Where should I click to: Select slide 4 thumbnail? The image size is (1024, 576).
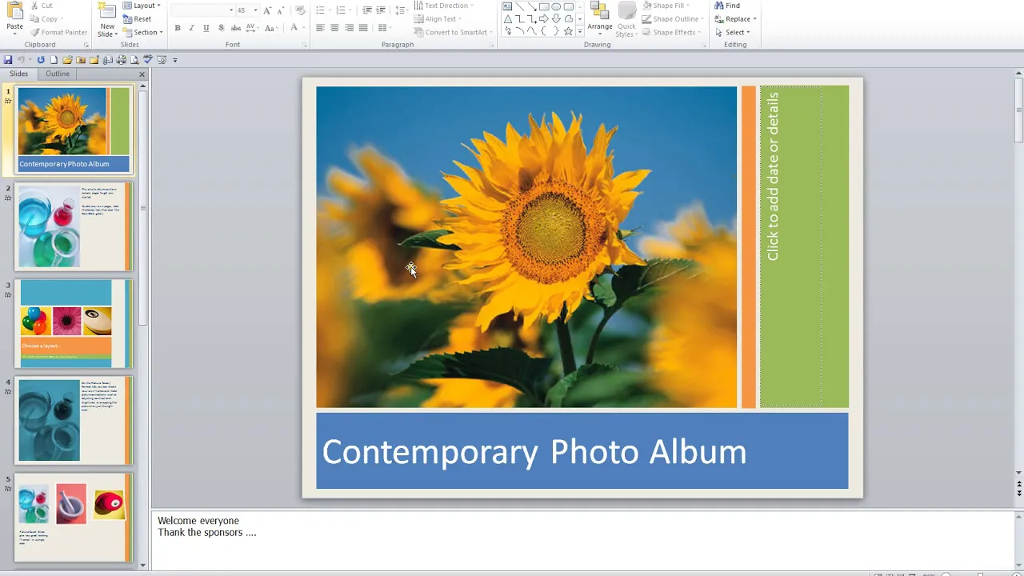click(74, 421)
